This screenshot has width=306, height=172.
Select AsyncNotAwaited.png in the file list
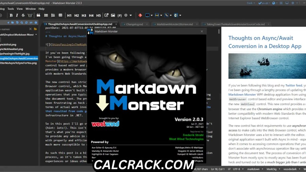[x=11, y=49]
